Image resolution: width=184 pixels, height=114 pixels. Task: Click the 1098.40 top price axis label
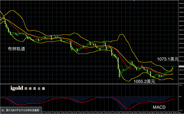[x=181, y=3]
